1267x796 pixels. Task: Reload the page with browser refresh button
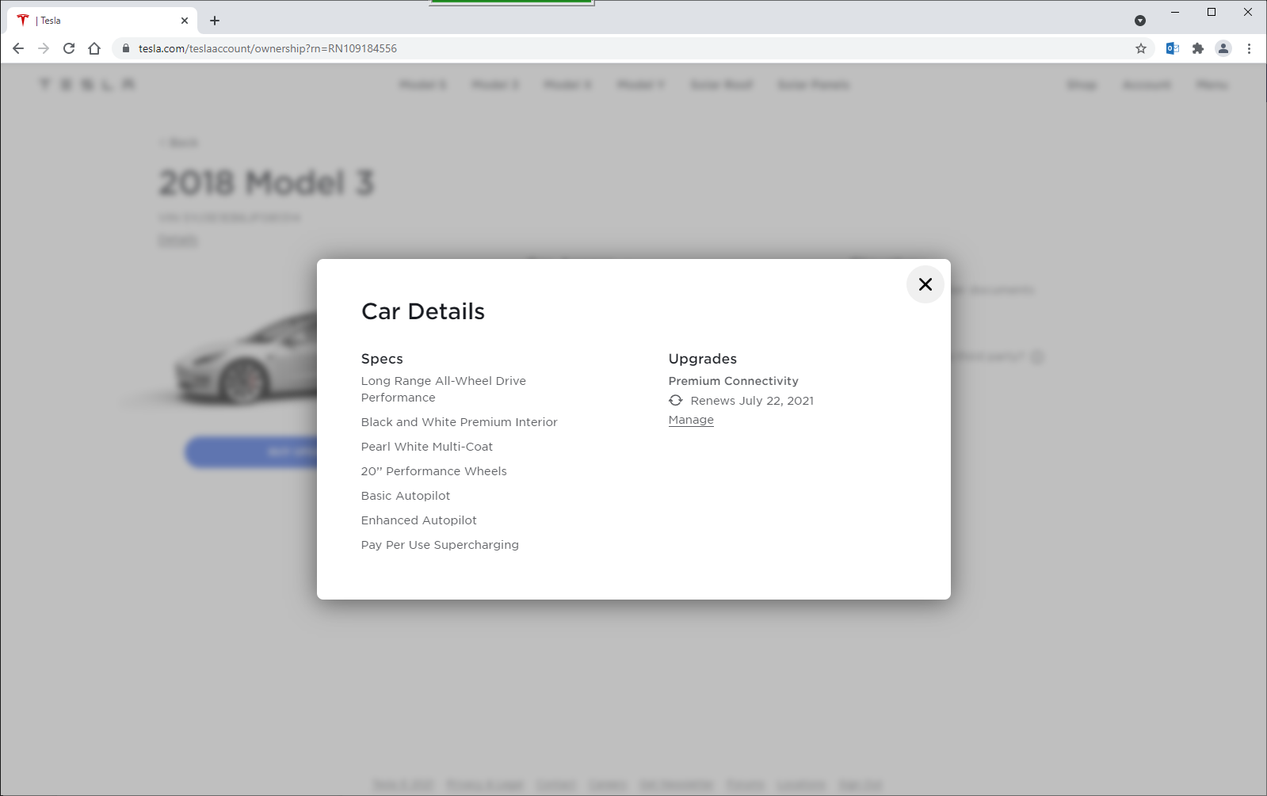[69, 48]
